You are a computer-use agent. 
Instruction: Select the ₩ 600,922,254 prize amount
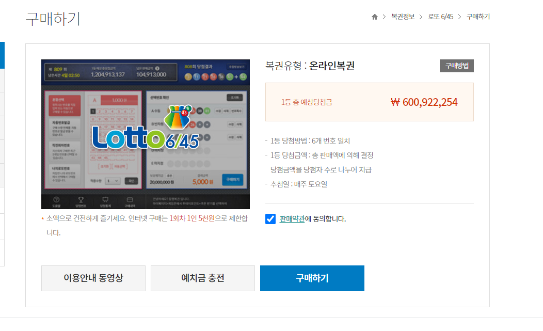click(424, 102)
